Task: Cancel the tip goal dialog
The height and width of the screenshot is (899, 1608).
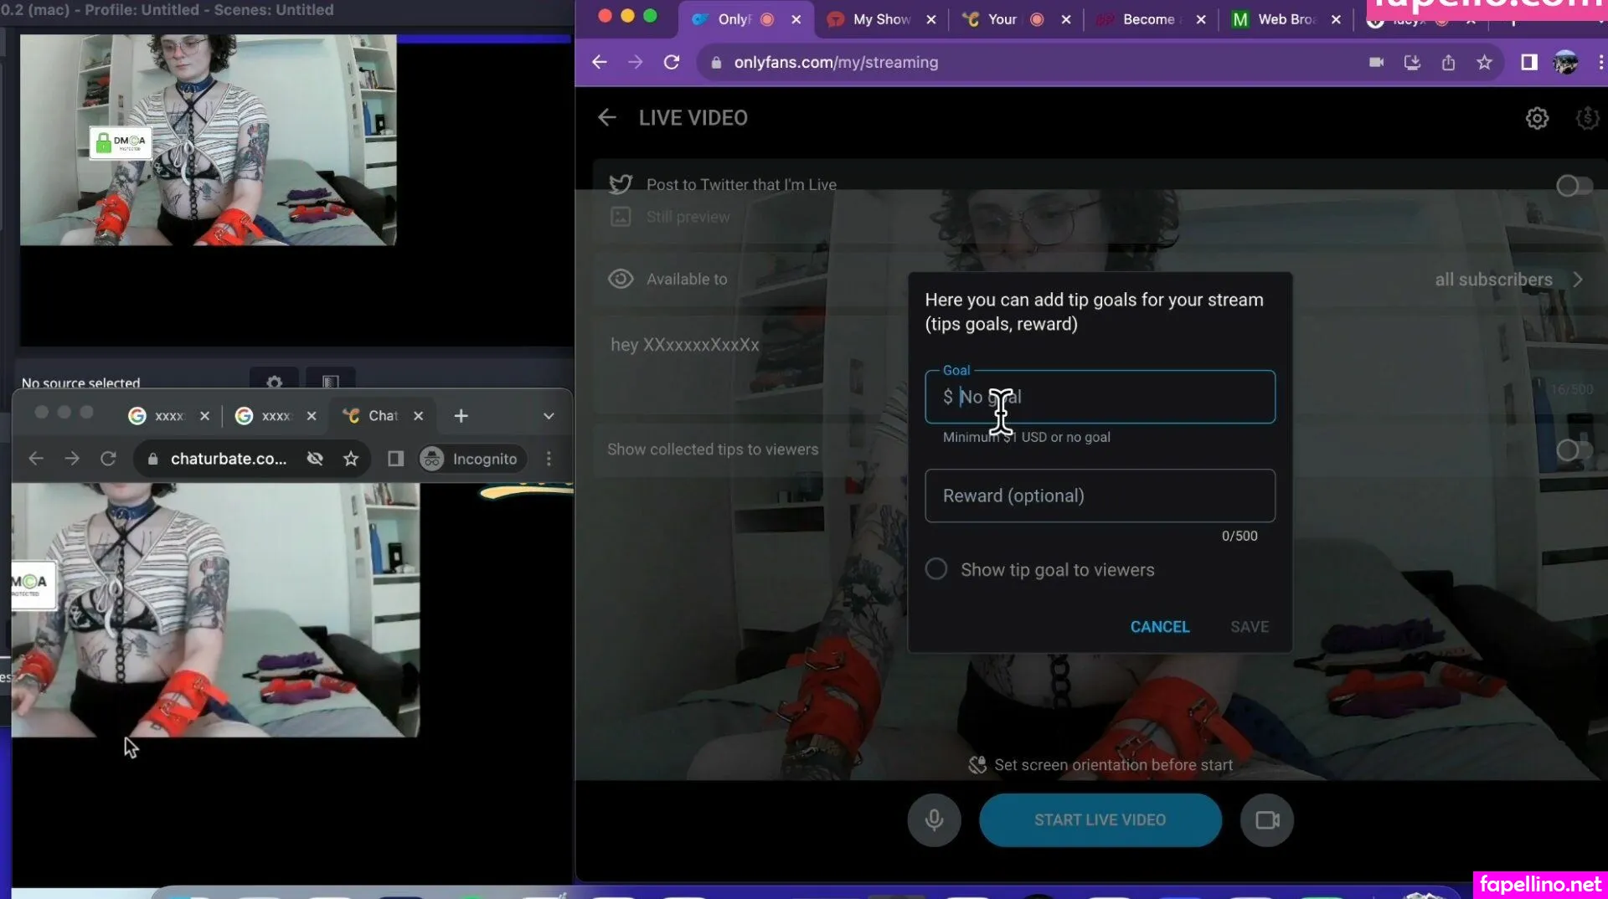Action: (1160, 627)
